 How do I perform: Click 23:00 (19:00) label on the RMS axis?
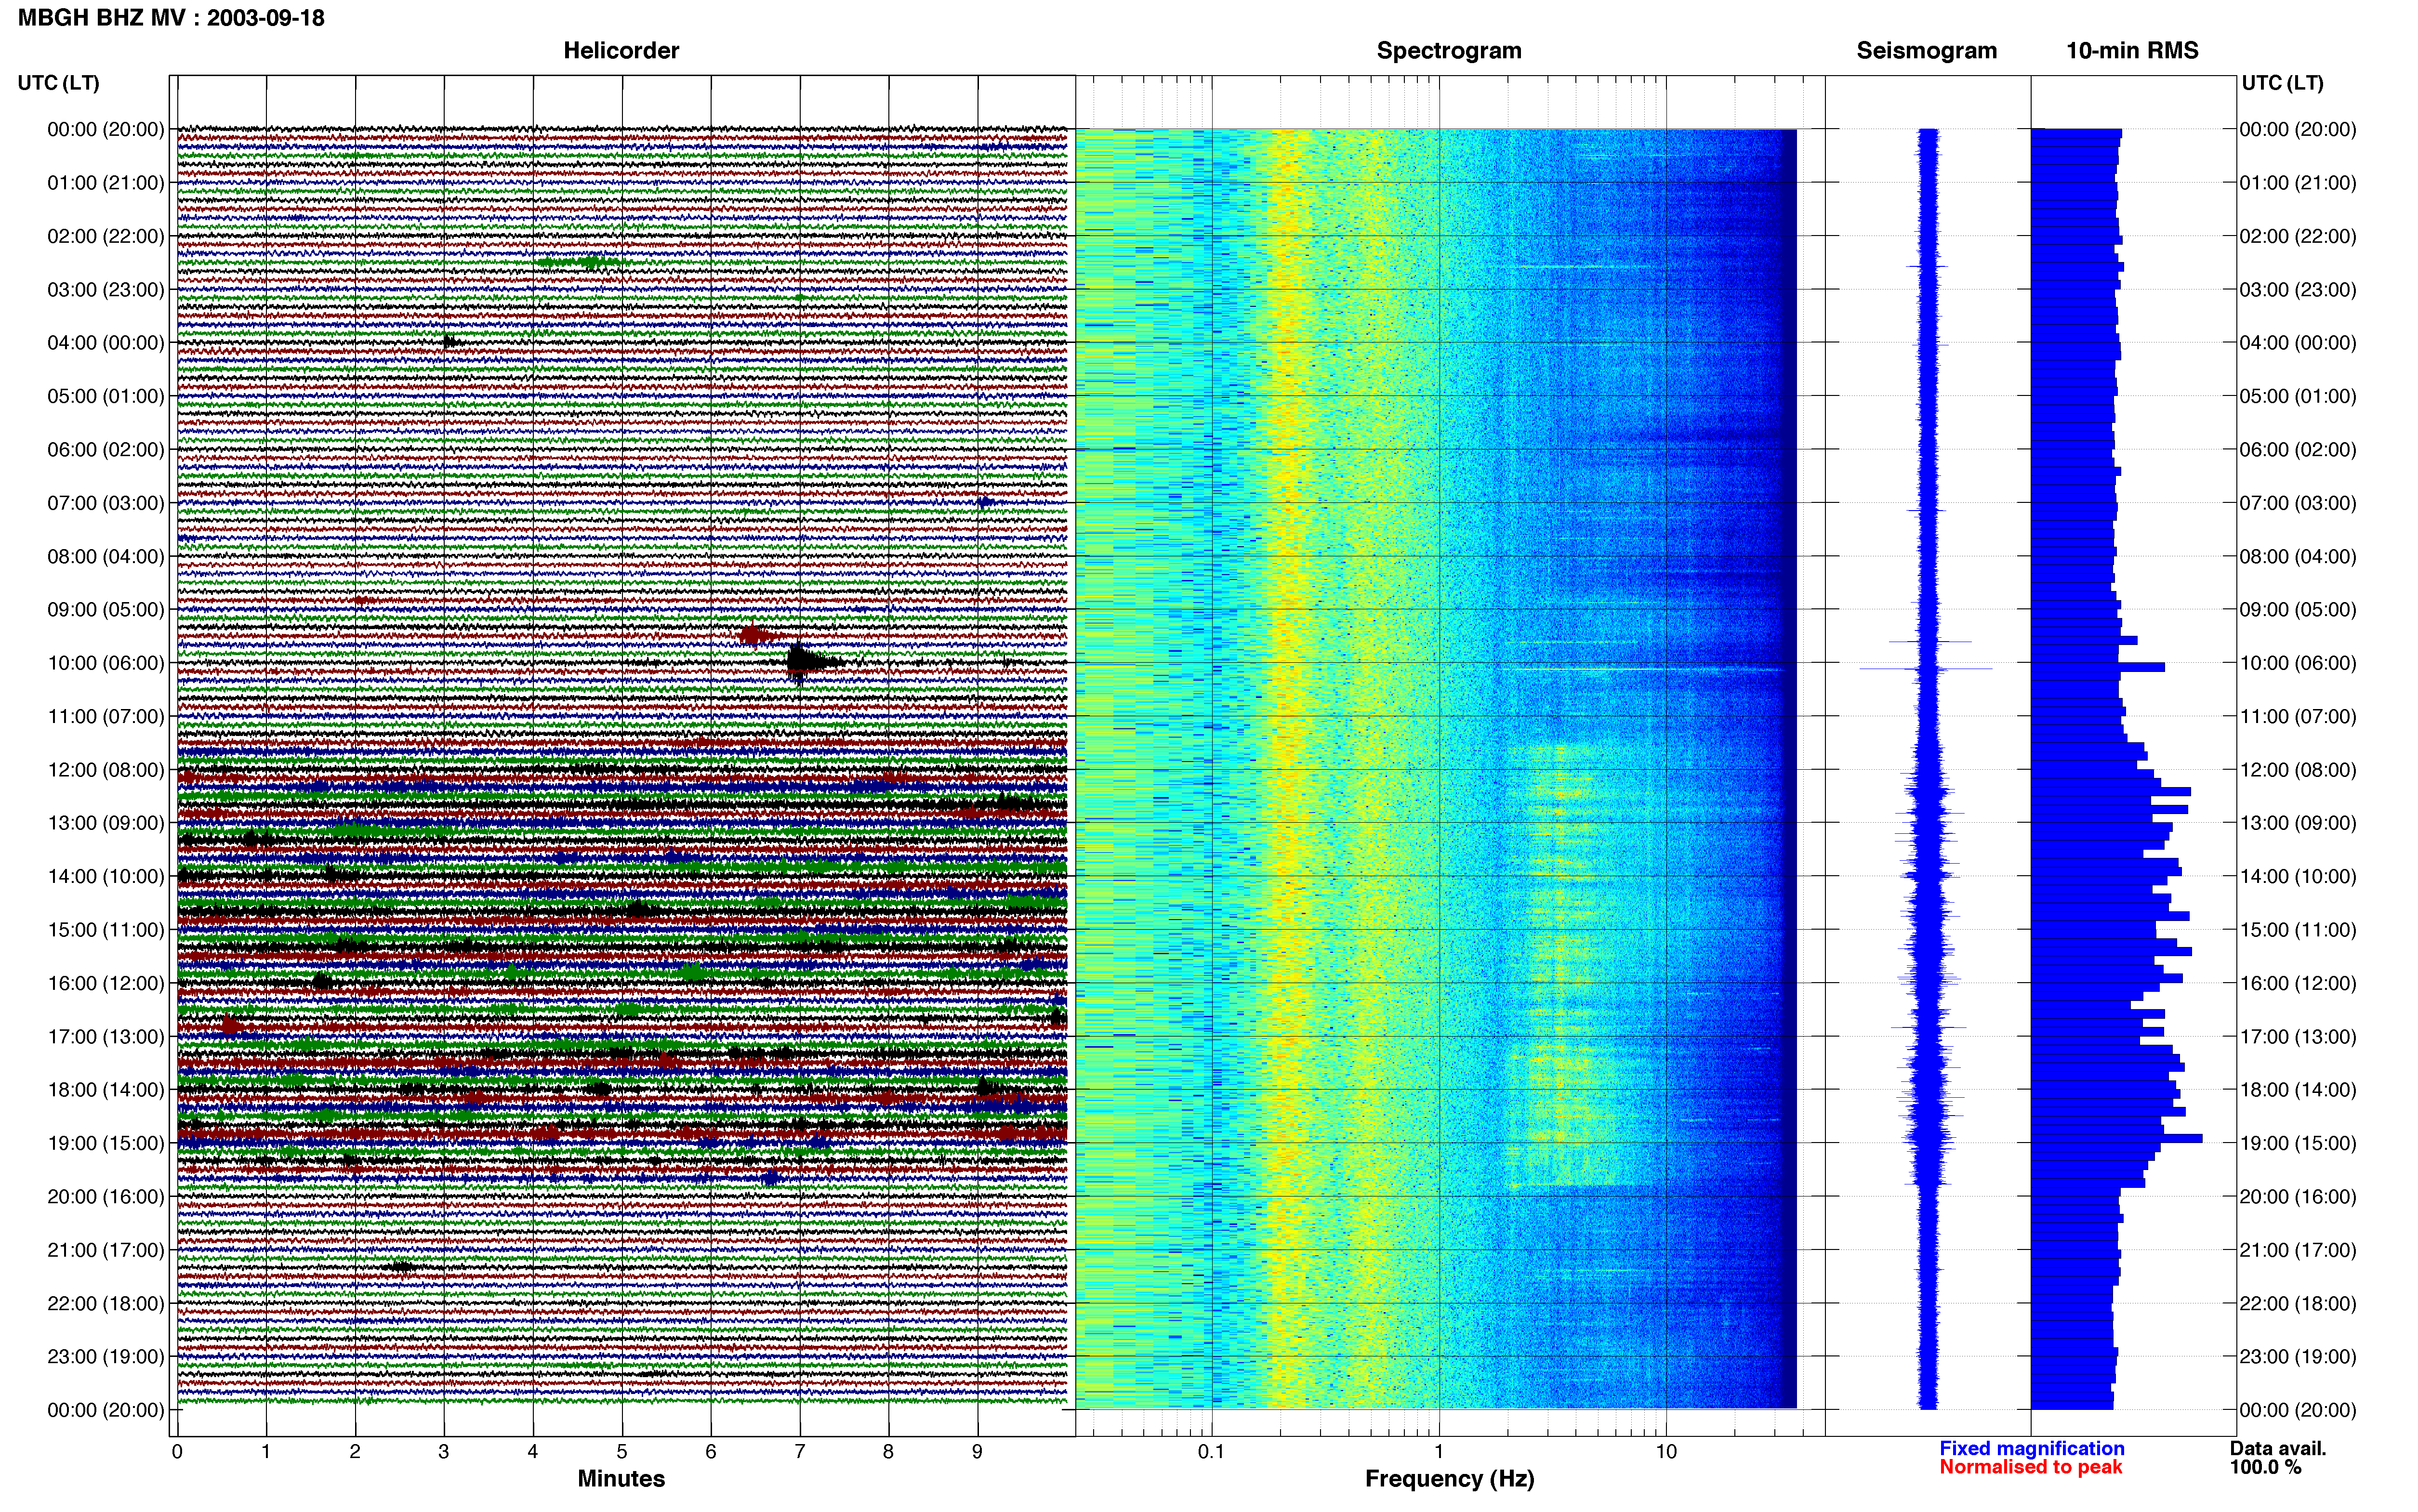[2298, 1357]
